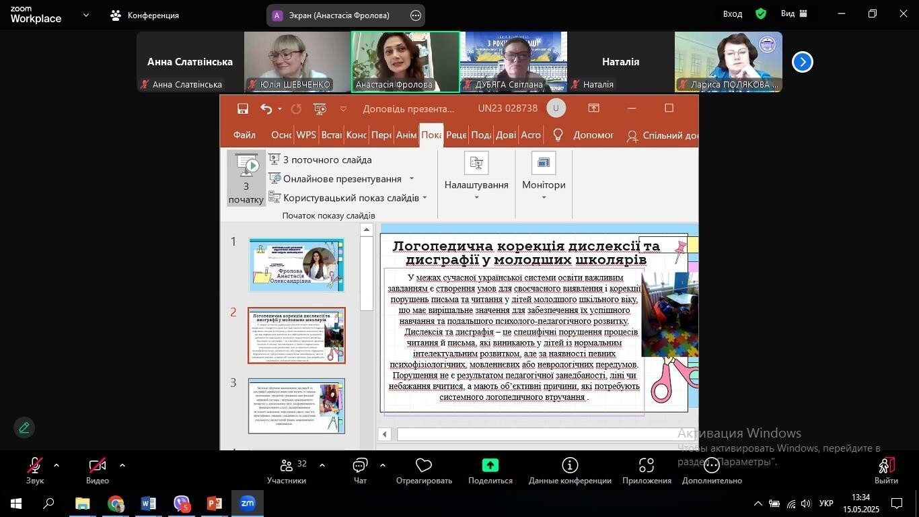919x517 pixels.
Task: Click the annotation pencil icon
Action: [24, 427]
